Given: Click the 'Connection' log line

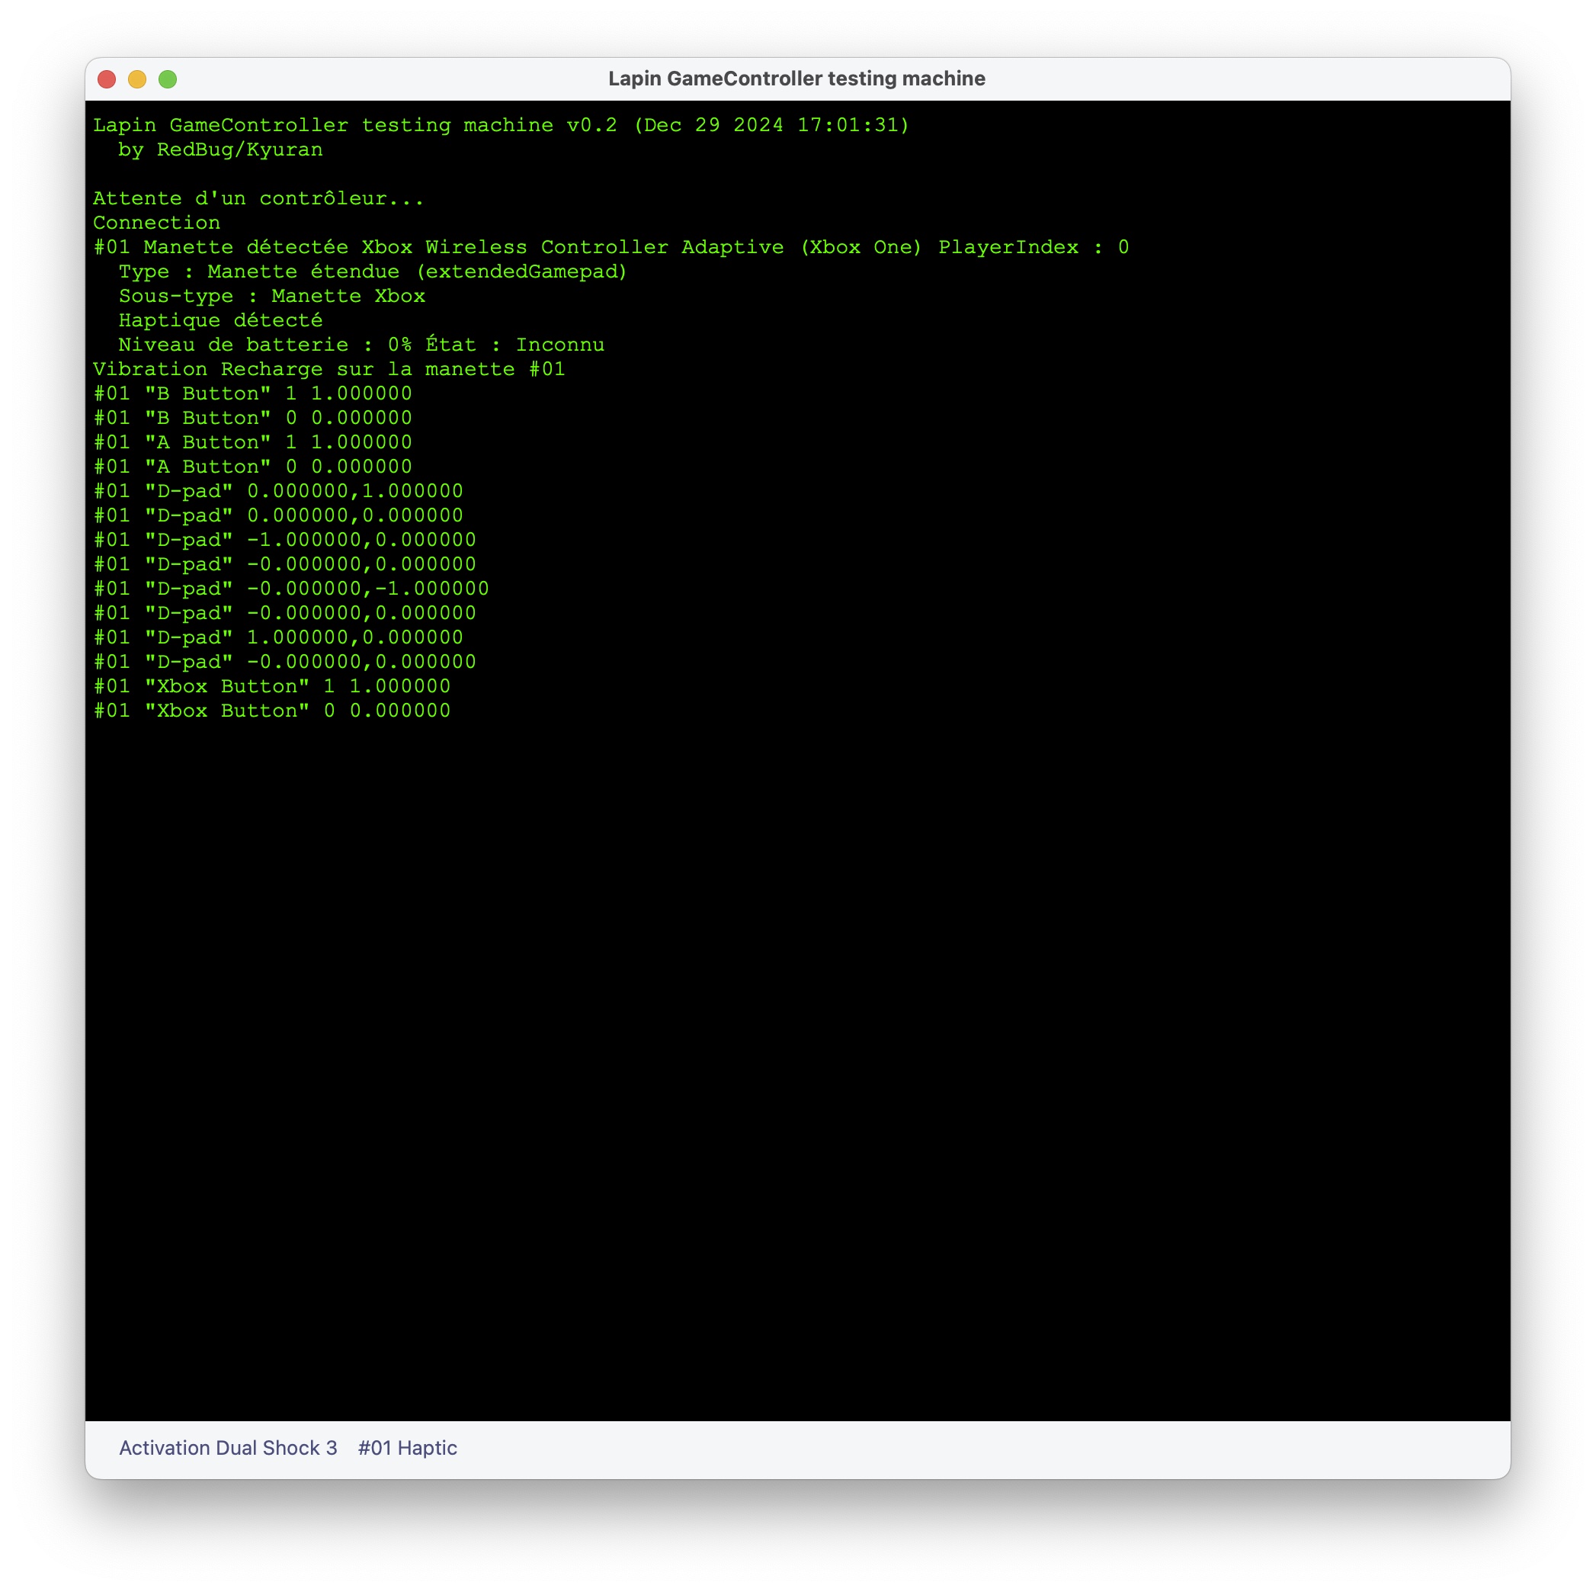Looking at the screenshot, I should [x=156, y=223].
